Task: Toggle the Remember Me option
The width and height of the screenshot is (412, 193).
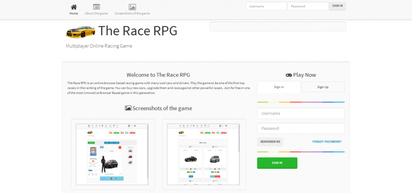Action: click(x=270, y=142)
